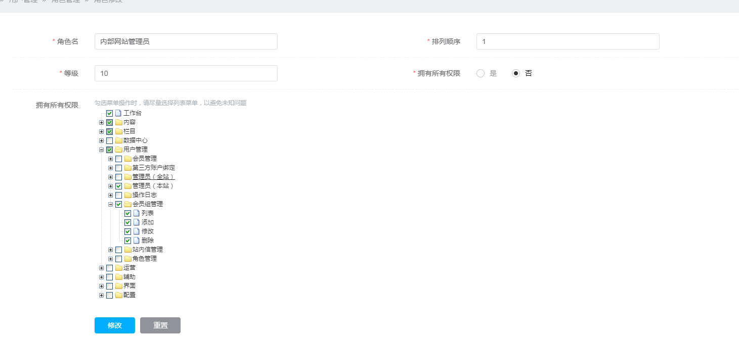This screenshot has height=338, width=739.
Task: Select 是 for 拥有所有权限
Action: [x=481, y=73]
